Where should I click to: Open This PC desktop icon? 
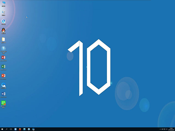point(4,3)
